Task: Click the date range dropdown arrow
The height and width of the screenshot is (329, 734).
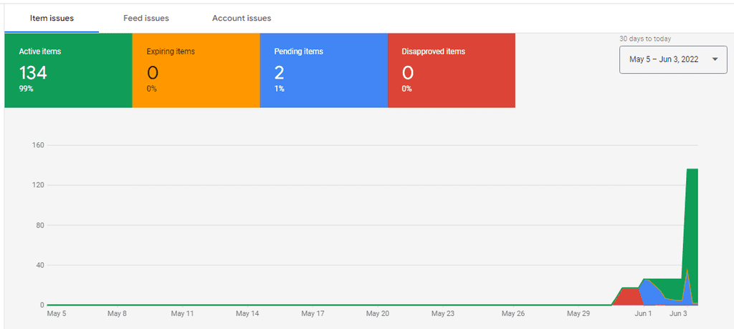Action: pyautogui.click(x=715, y=59)
